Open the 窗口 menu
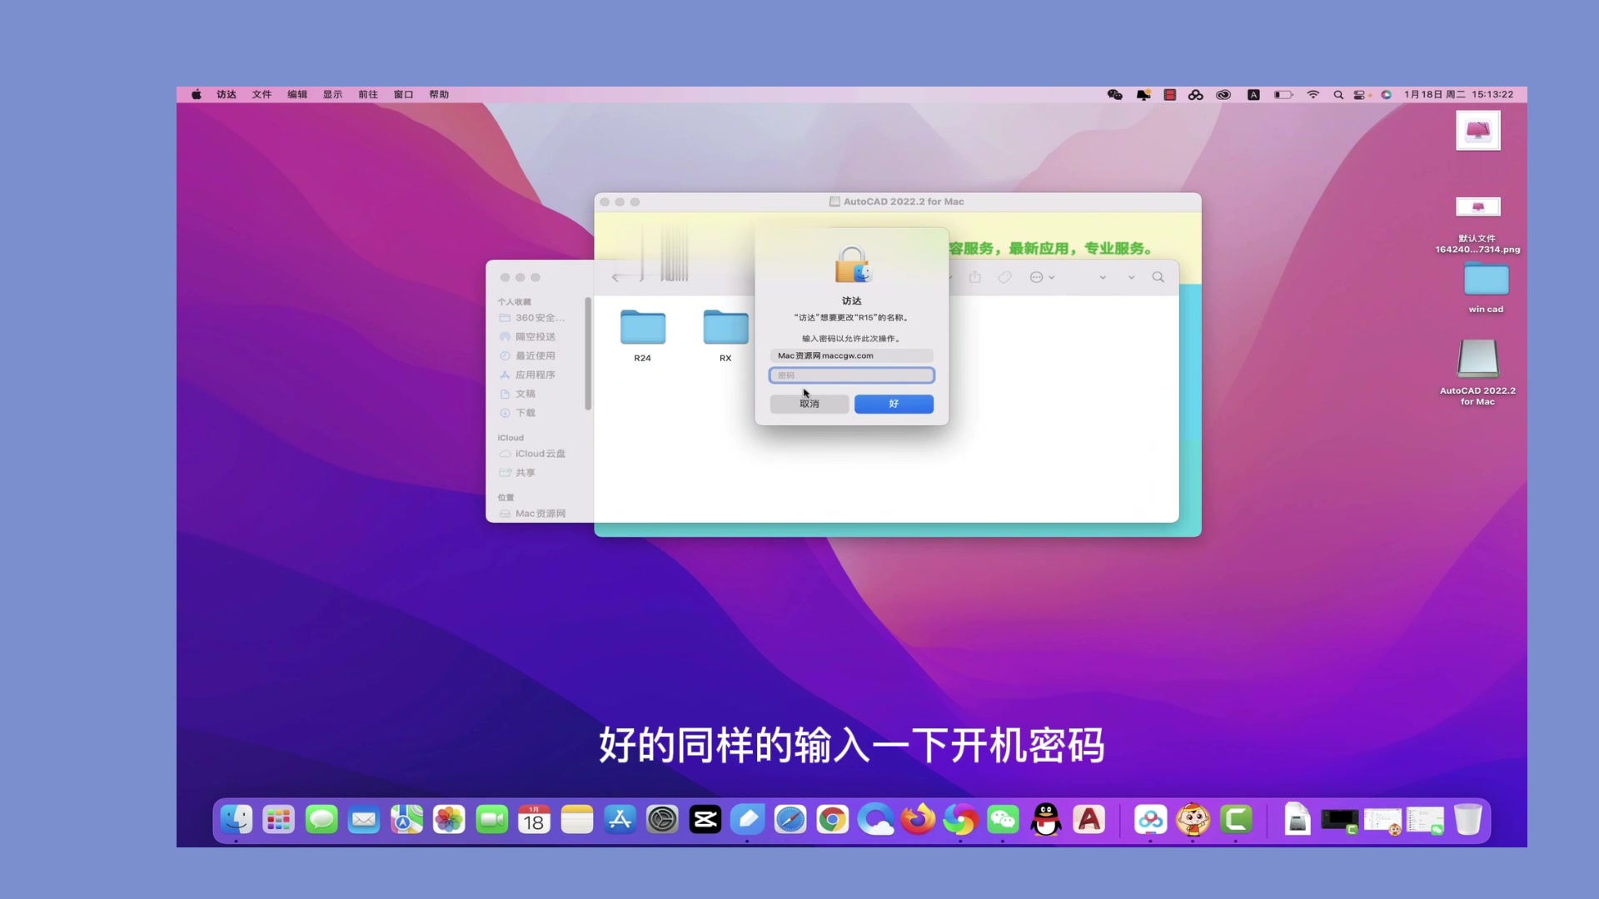The height and width of the screenshot is (899, 1599). point(403,95)
